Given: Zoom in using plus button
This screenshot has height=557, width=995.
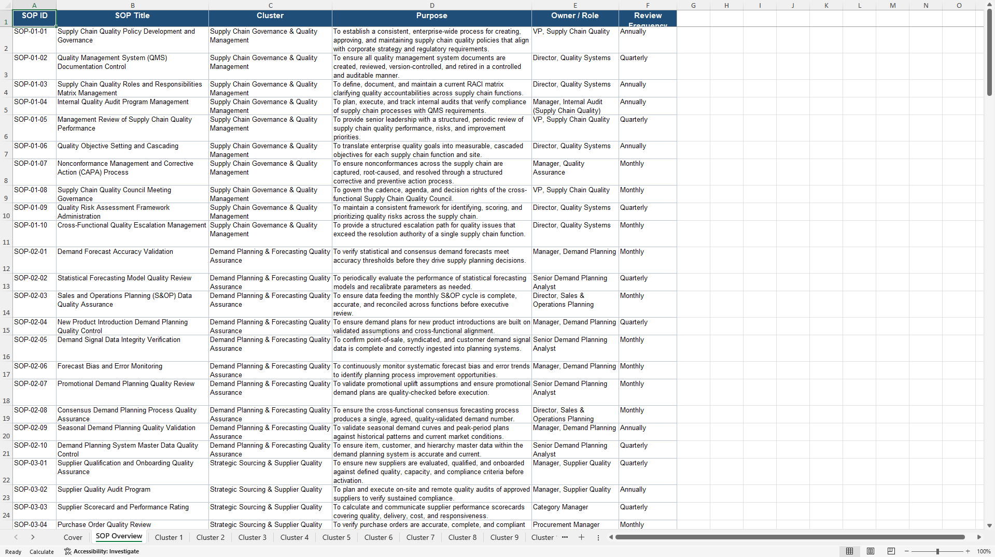Looking at the screenshot, I should pos(968,551).
